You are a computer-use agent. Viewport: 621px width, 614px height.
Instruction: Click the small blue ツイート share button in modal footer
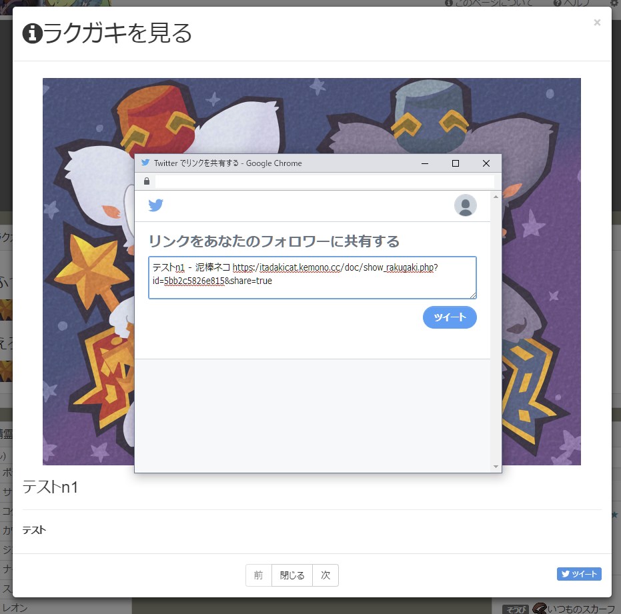point(579,574)
